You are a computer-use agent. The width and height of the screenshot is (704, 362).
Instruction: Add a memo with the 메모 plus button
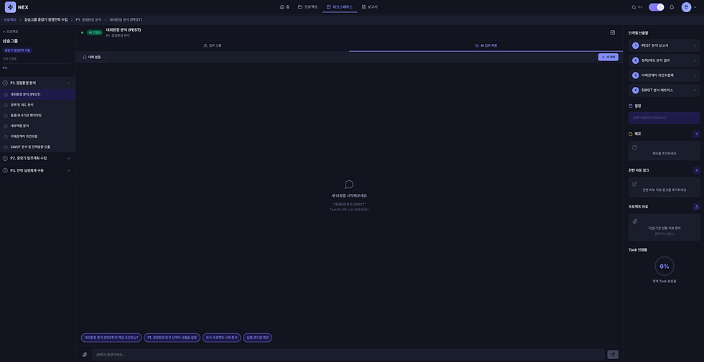(696, 134)
